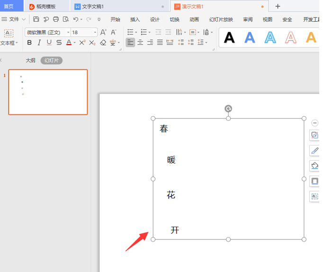Click the increase paragraph spacing icon
The height and width of the screenshot is (272, 323).
click(181, 42)
